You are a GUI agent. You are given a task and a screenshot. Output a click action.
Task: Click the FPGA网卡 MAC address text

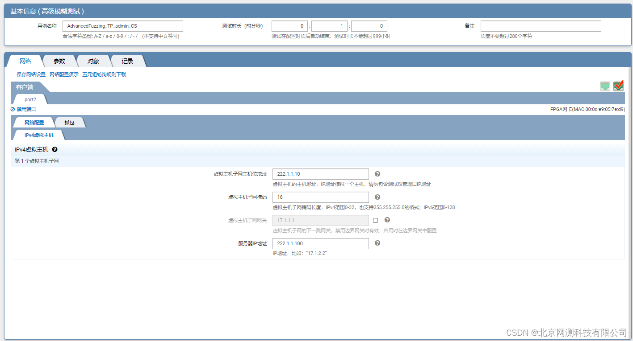pos(587,109)
